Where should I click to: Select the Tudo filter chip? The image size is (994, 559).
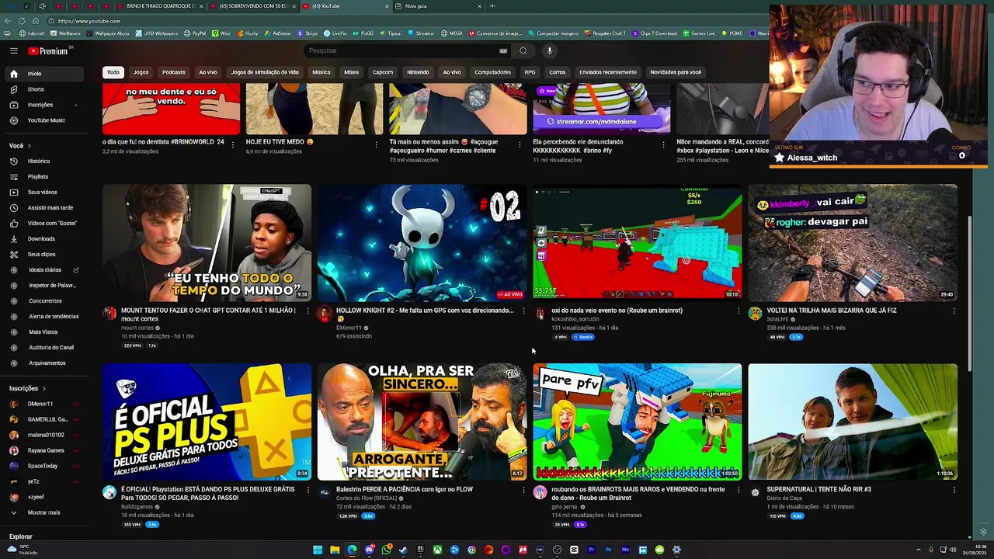[113, 72]
